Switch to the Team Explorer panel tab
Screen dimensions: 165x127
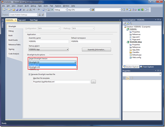coord(147,67)
